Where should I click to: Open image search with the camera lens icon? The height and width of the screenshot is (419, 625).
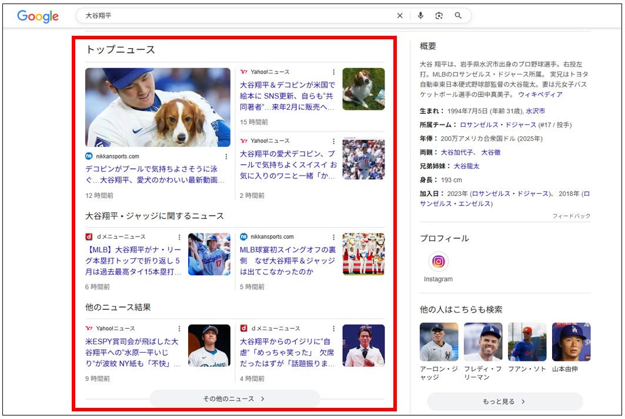tap(439, 15)
